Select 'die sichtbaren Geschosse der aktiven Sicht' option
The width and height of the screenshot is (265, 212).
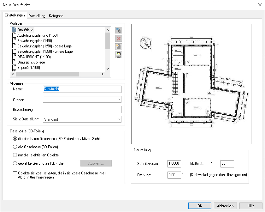pos(15,139)
